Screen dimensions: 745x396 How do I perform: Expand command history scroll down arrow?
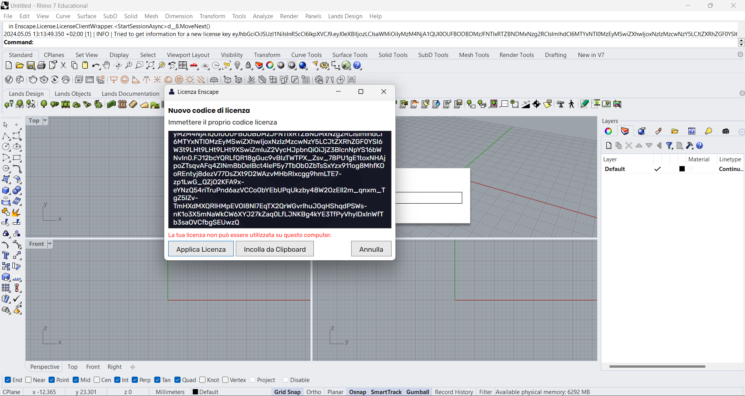point(741,45)
